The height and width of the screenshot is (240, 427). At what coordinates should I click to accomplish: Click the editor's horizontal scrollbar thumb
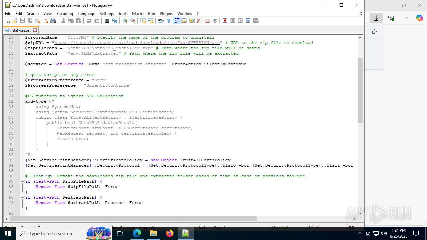[x=133, y=219]
